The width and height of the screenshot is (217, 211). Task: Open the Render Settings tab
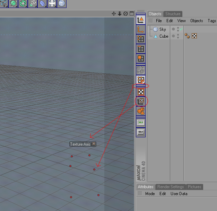point(171,187)
